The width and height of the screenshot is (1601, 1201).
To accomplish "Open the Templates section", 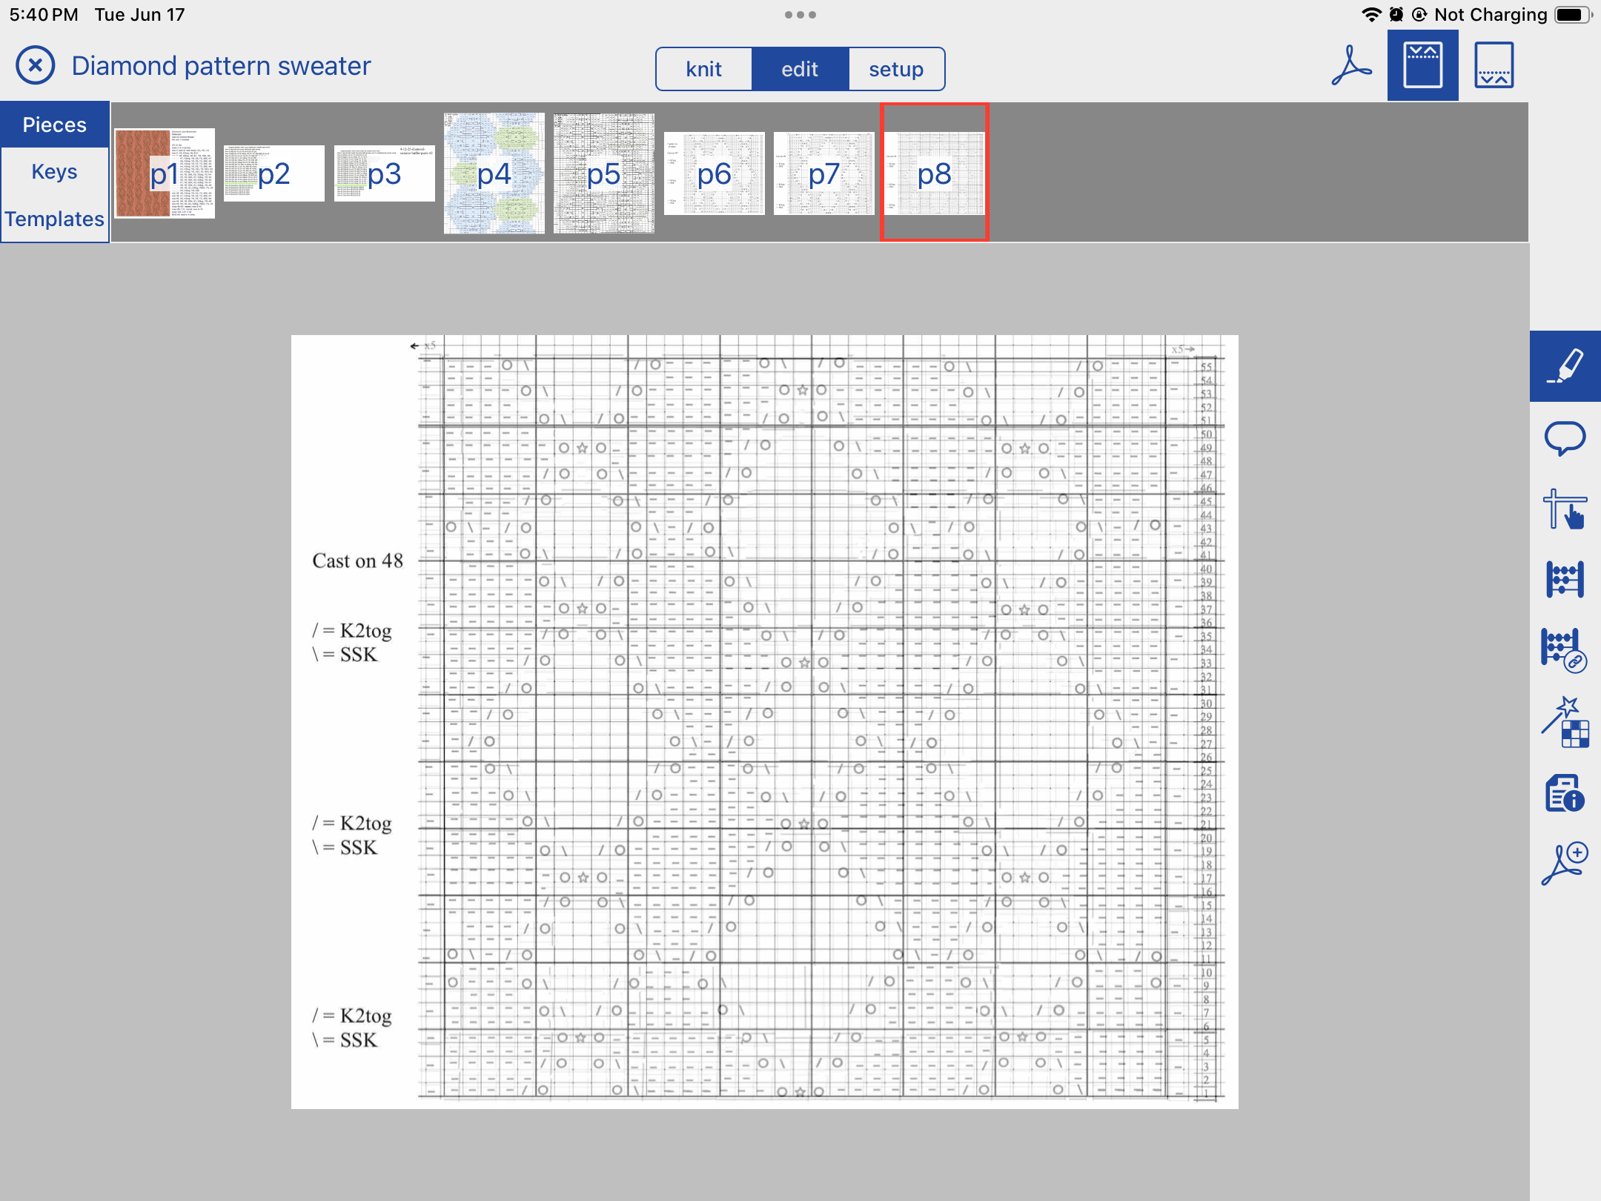I will coord(54,219).
